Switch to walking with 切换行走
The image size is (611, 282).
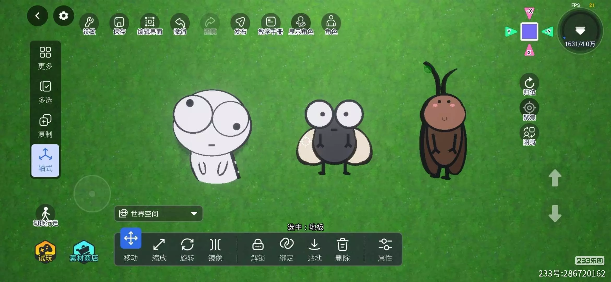(x=45, y=215)
